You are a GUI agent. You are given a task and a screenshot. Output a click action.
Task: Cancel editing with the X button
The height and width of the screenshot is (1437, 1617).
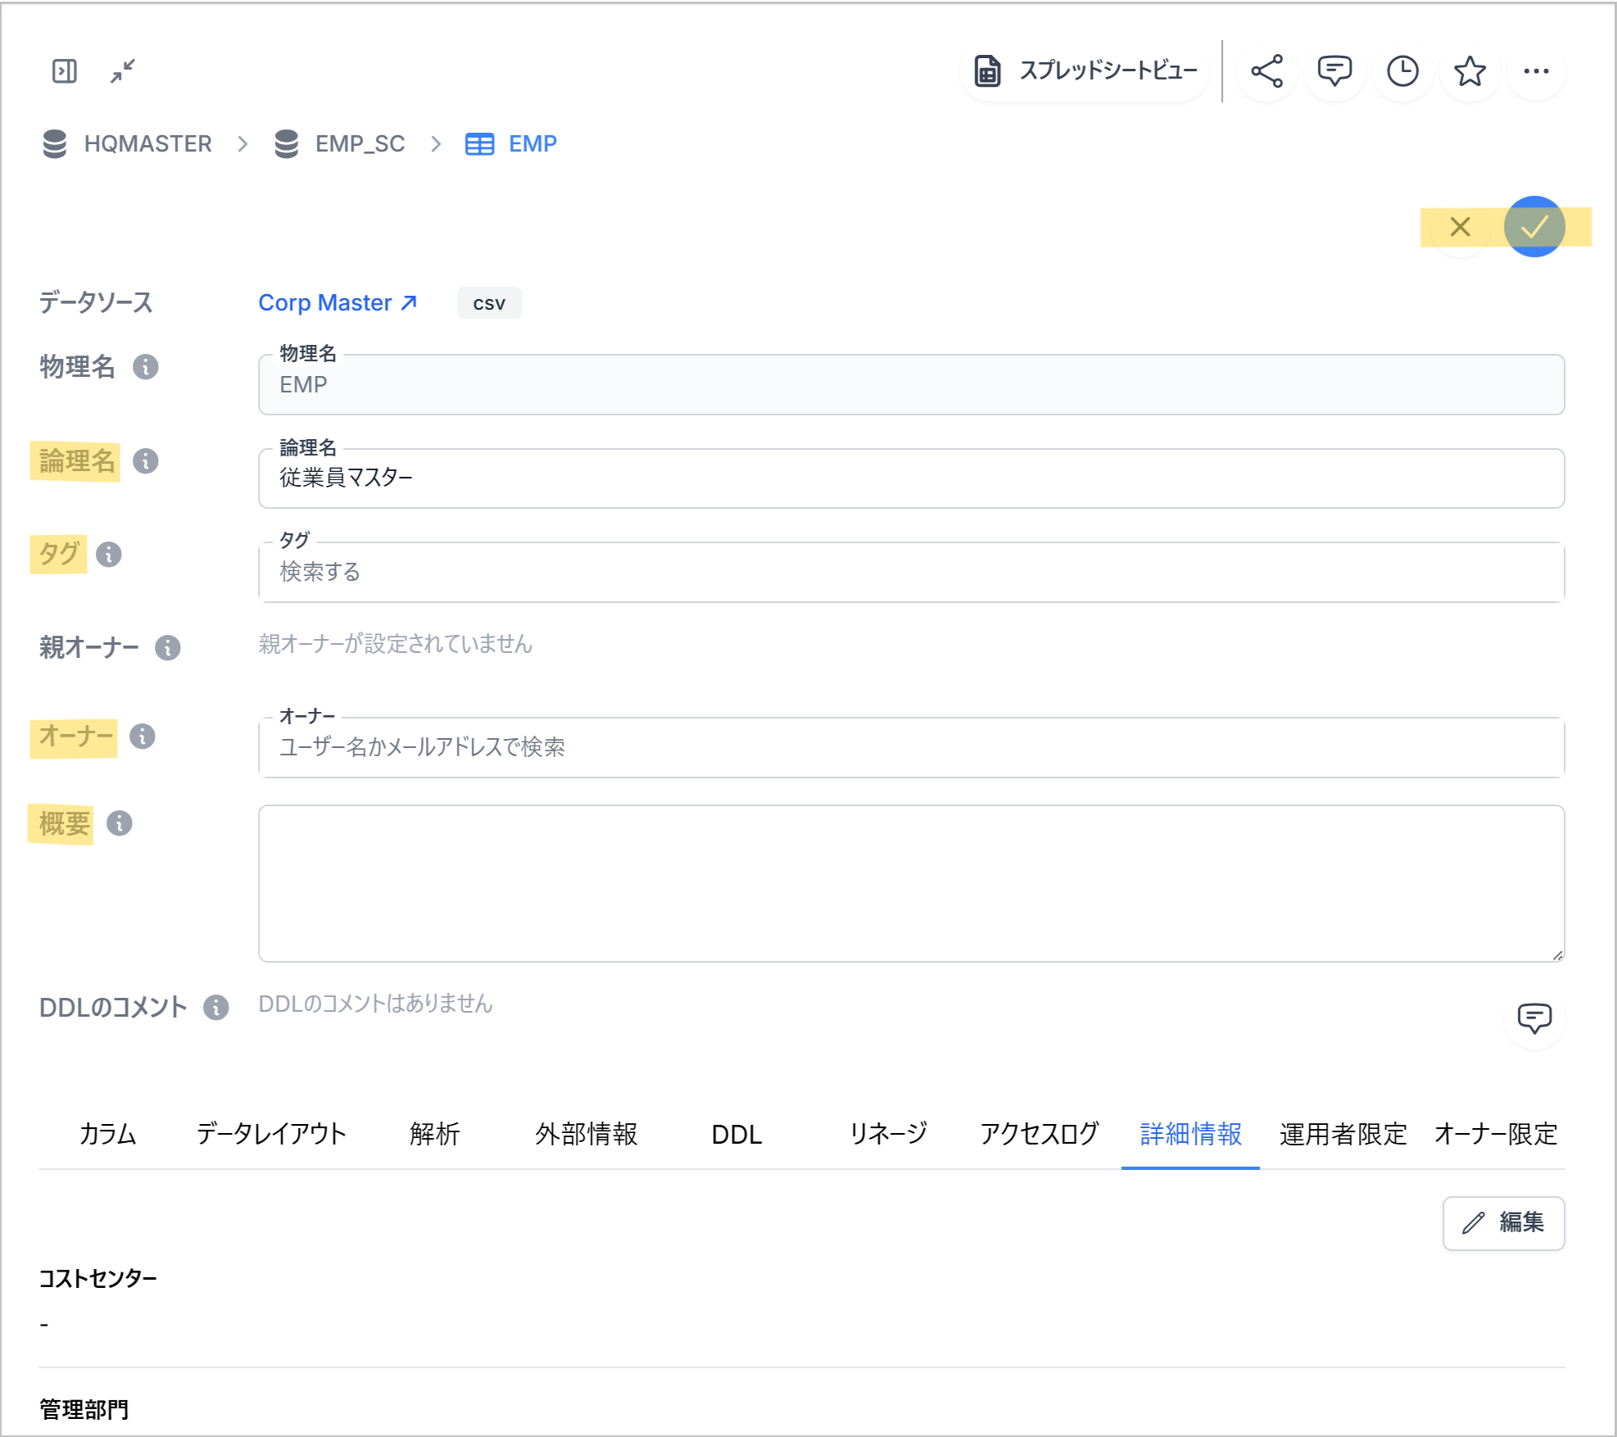coord(1460,227)
